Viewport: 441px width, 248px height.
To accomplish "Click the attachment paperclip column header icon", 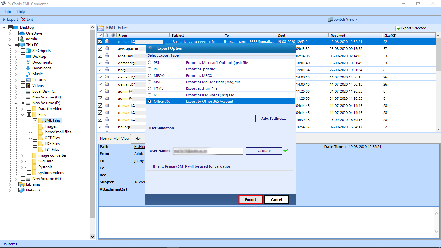I will point(113,35).
